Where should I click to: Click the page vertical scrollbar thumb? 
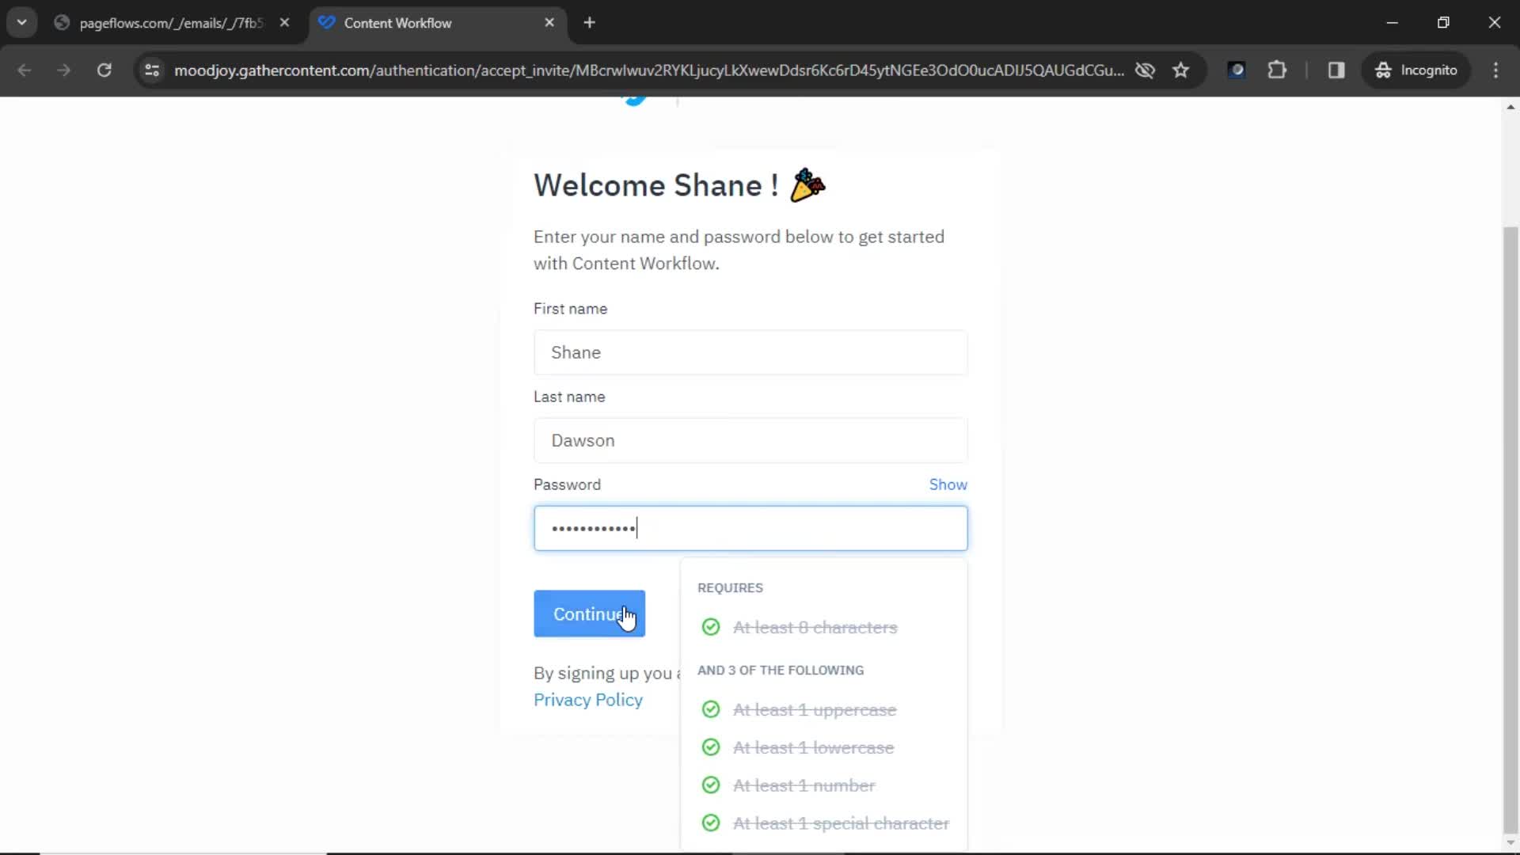pos(1510,529)
